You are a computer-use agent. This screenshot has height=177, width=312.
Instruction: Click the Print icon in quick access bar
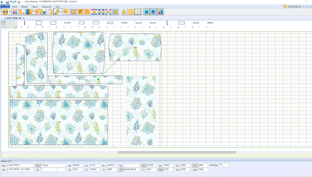(x=19, y=2)
